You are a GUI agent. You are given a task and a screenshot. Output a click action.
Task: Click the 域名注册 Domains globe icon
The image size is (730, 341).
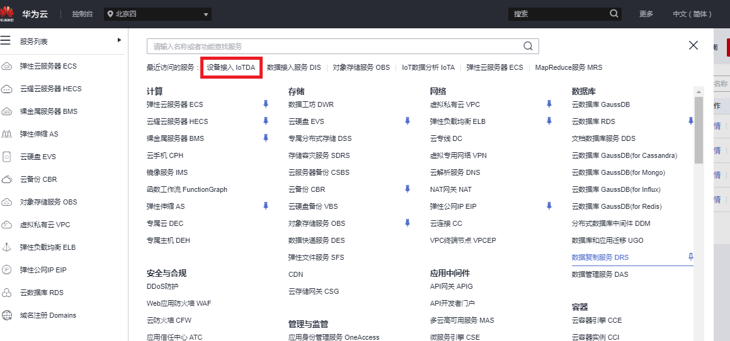[x=6, y=315]
